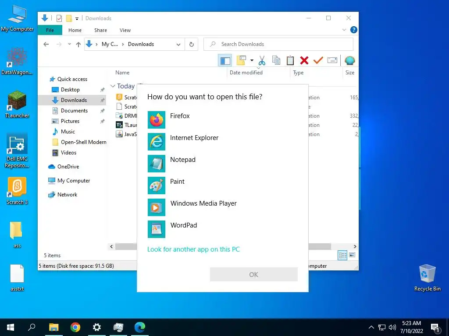The image size is (449, 336).
Task: Confirm the dialog with the OK button
Action: coord(253,274)
